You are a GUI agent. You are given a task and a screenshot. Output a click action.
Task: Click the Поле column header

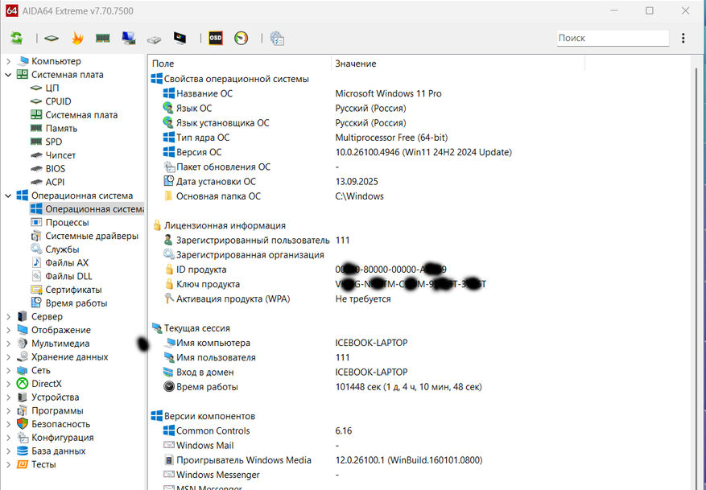pyautogui.click(x=163, y=64)
